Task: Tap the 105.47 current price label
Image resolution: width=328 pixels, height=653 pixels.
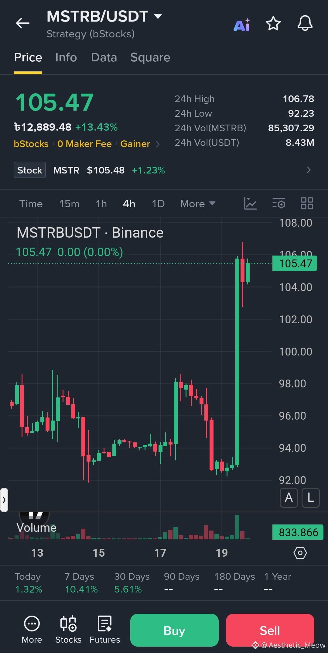Action: click(x=295, y=263)
